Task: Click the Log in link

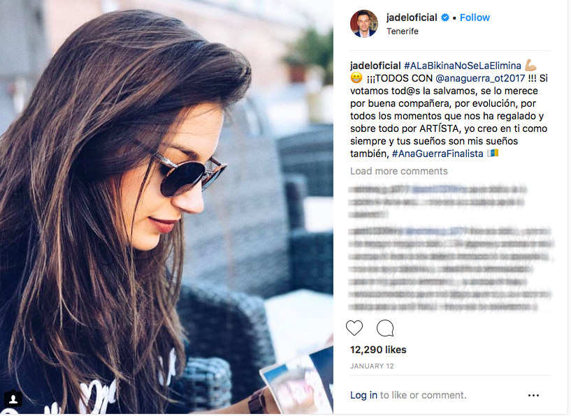Action: point(363,395)
